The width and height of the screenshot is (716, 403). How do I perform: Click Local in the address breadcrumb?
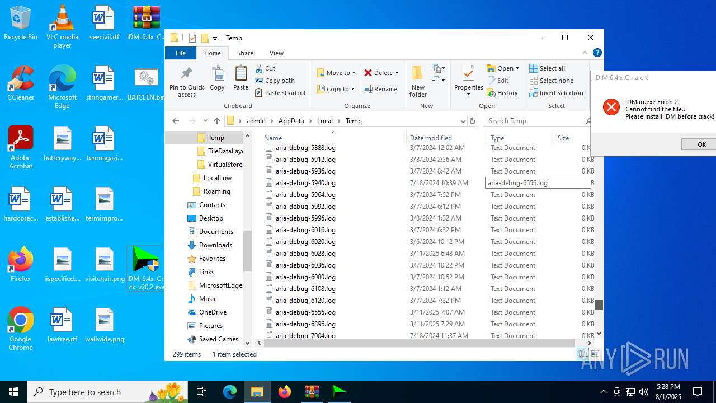(x=325, y=121)
